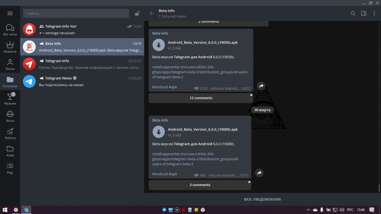The width and height of the screenshot is (381, 214).
Task: Open the three-dot chat options menu
Action: click(x=374, y=13)
